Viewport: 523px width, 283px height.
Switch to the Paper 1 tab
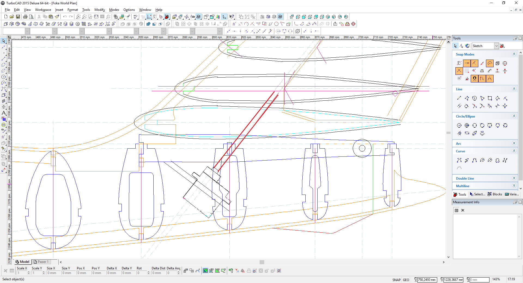41,262
